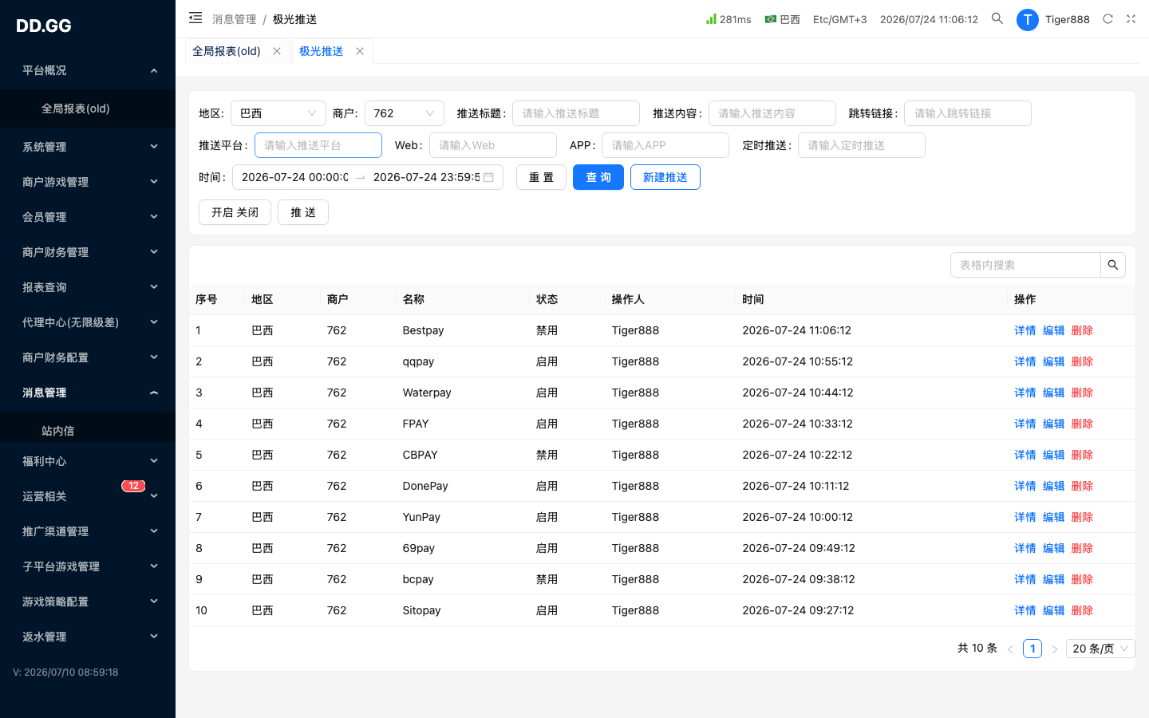Open the 商户 dropdown showing 762
The height and width of the screenshot is (718, 1149).
coord(405,113)
